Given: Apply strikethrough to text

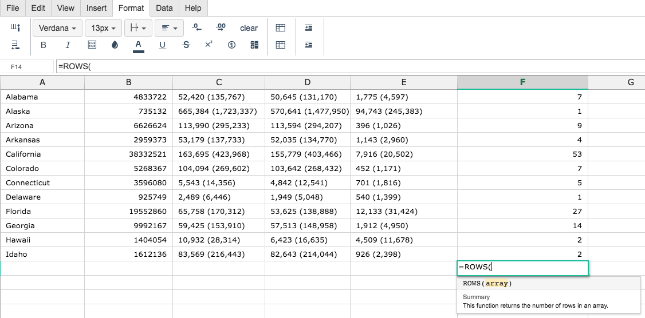Looking at the screenshot, I should [186, 45].
